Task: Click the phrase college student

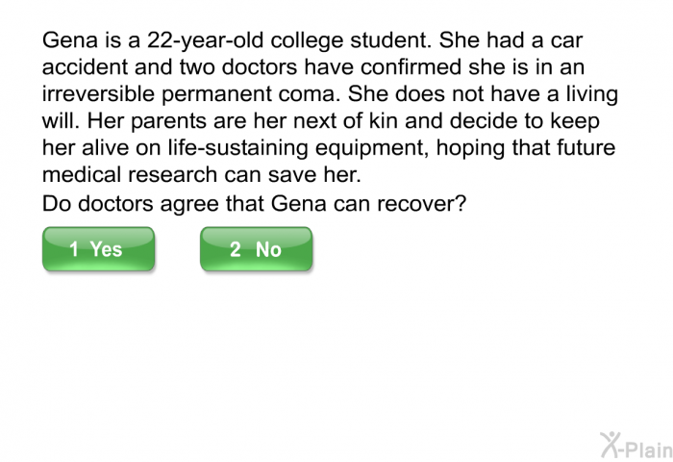Action: coord(351,41)
